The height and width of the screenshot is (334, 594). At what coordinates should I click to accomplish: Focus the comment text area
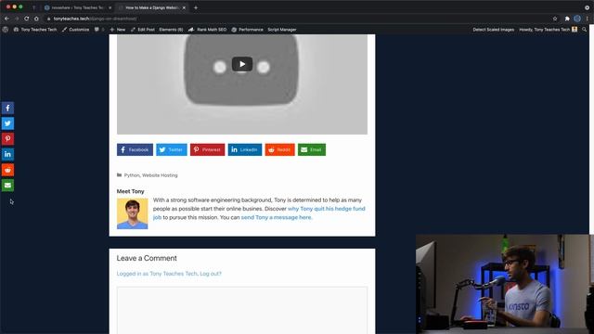click(242, 310)
